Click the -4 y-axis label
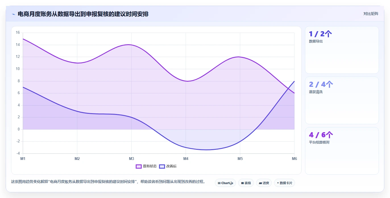Image resolution: width=390 pixels, height=198 pixels. [18, 153]
